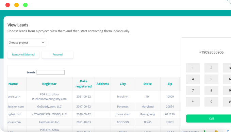Click the Proceed button
231x132 pixels.
pos(57,54)
